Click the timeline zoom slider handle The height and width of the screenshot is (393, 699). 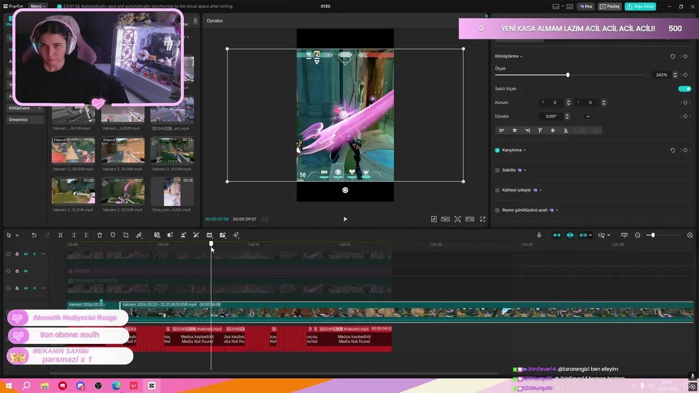click(x=653, y=235)
